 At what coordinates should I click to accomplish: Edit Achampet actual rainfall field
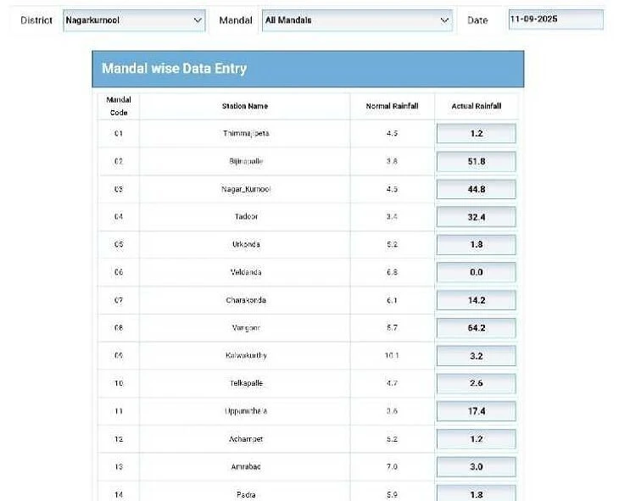pyautogui.click(x=476, y=439)
